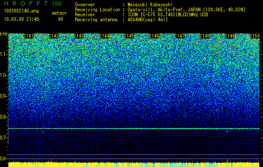Click the 0.7 kHz axis label
The width and height of the screenshot is (263, 167).
click(x=3, y=138)
